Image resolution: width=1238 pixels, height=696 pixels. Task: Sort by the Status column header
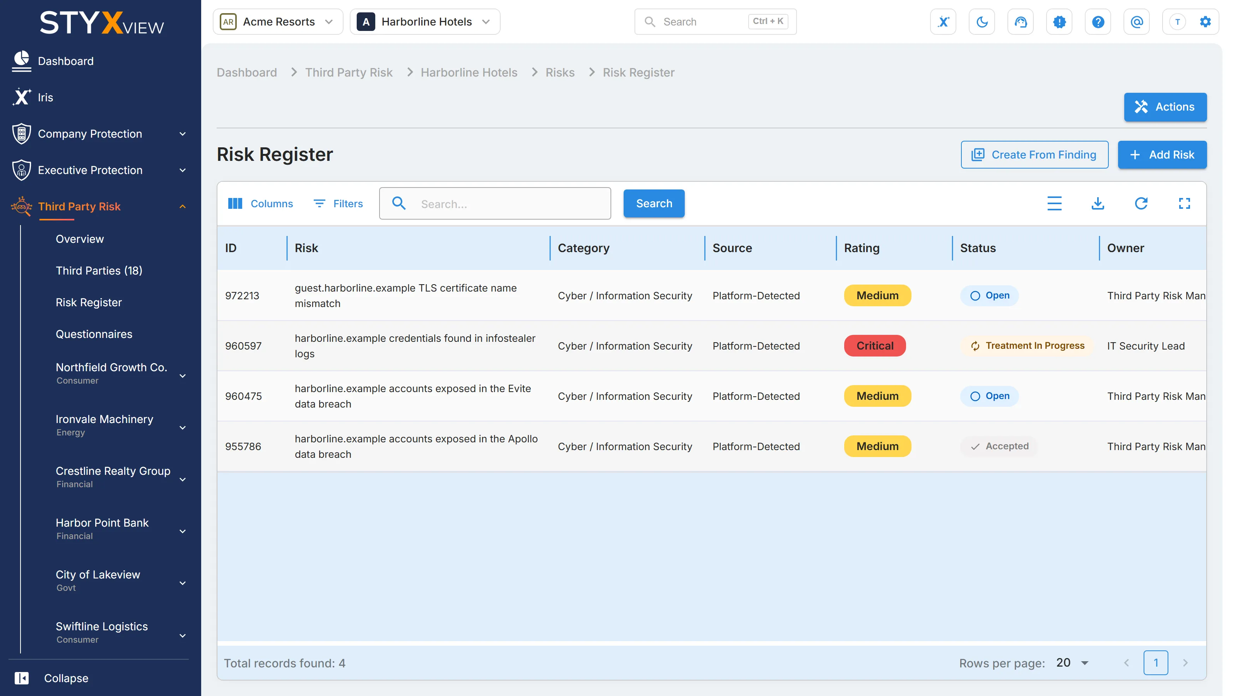point(978,248)
